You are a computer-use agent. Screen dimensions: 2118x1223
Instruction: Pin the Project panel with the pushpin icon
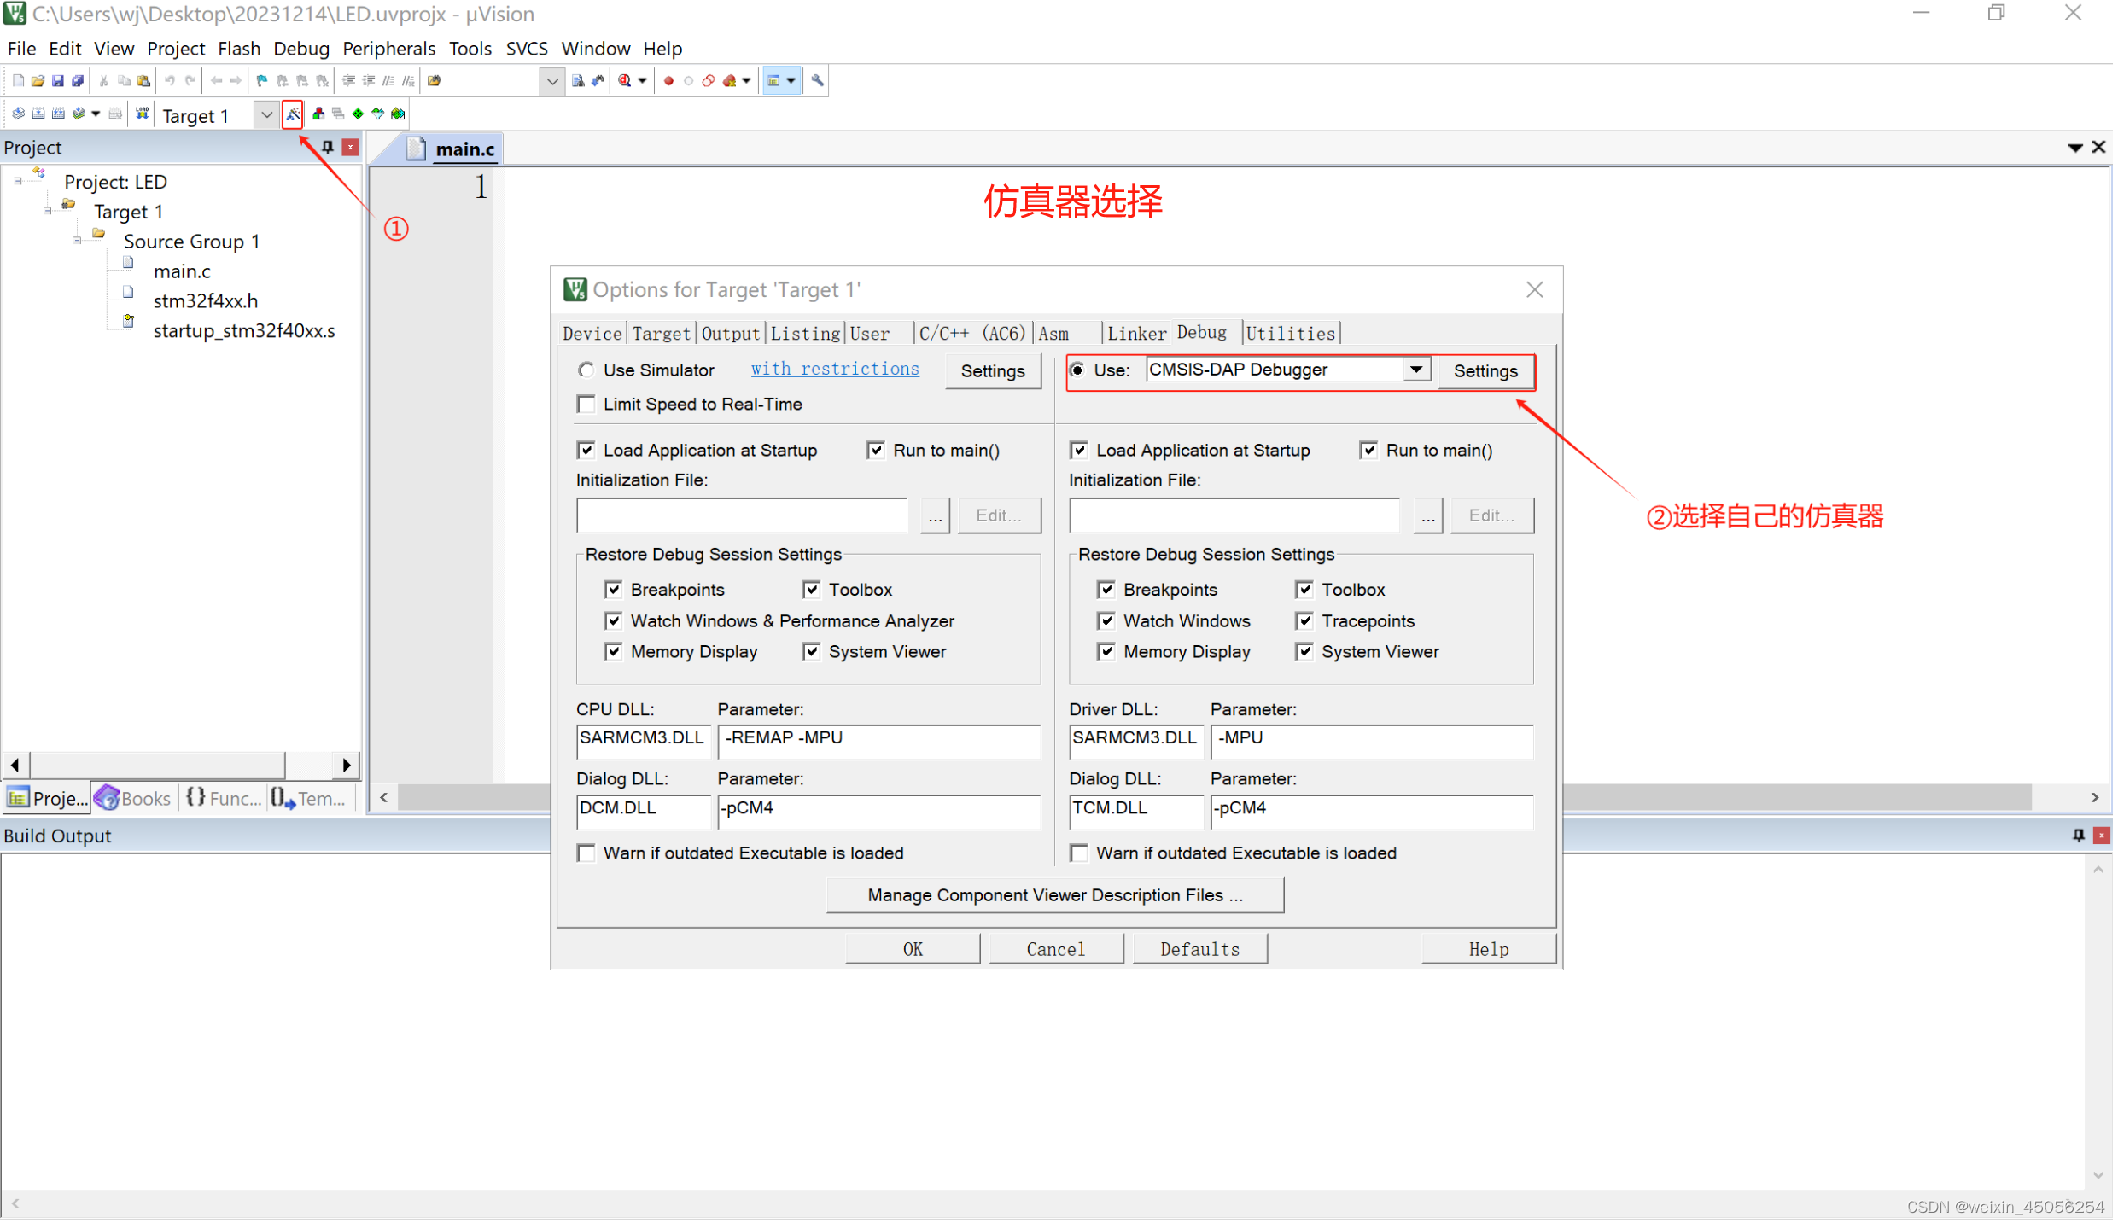328,148
